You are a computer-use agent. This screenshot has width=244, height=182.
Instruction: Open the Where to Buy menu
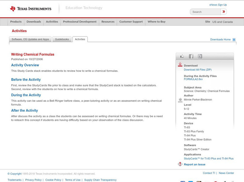pos(156,22)
